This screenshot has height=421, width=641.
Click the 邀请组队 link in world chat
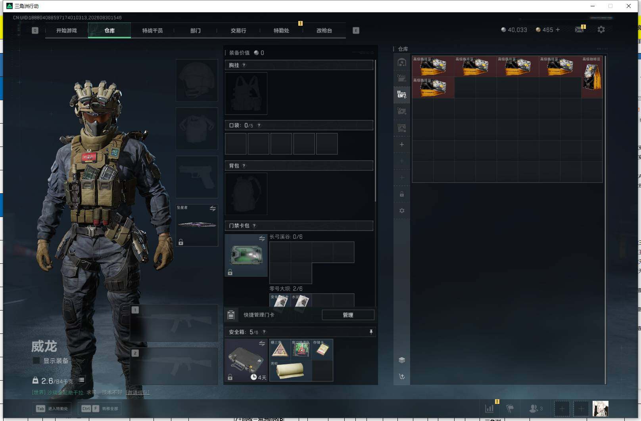tap(138, 392)
